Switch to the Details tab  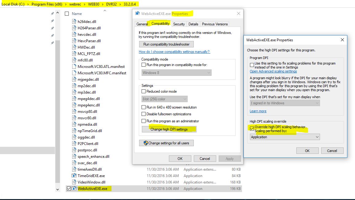coord(193,24)
